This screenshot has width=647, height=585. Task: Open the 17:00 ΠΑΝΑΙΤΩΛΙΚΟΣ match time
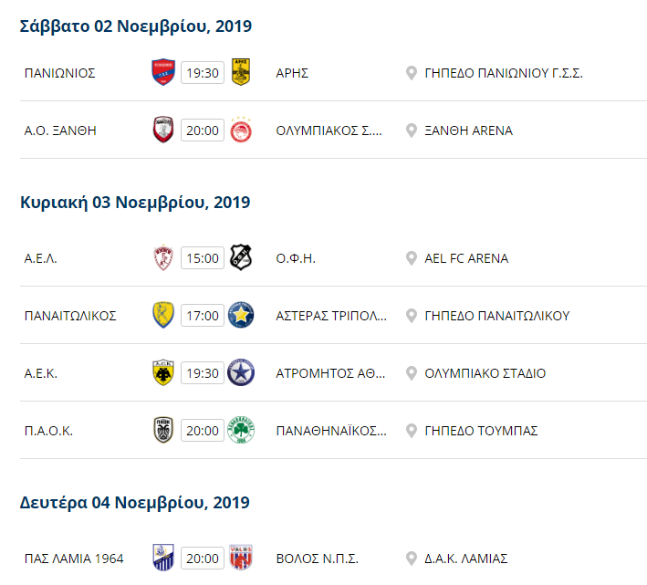point(203,316)
